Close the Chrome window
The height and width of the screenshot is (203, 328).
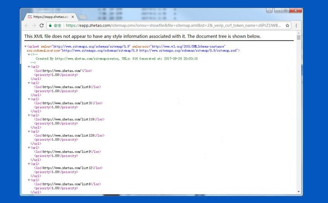296,10
